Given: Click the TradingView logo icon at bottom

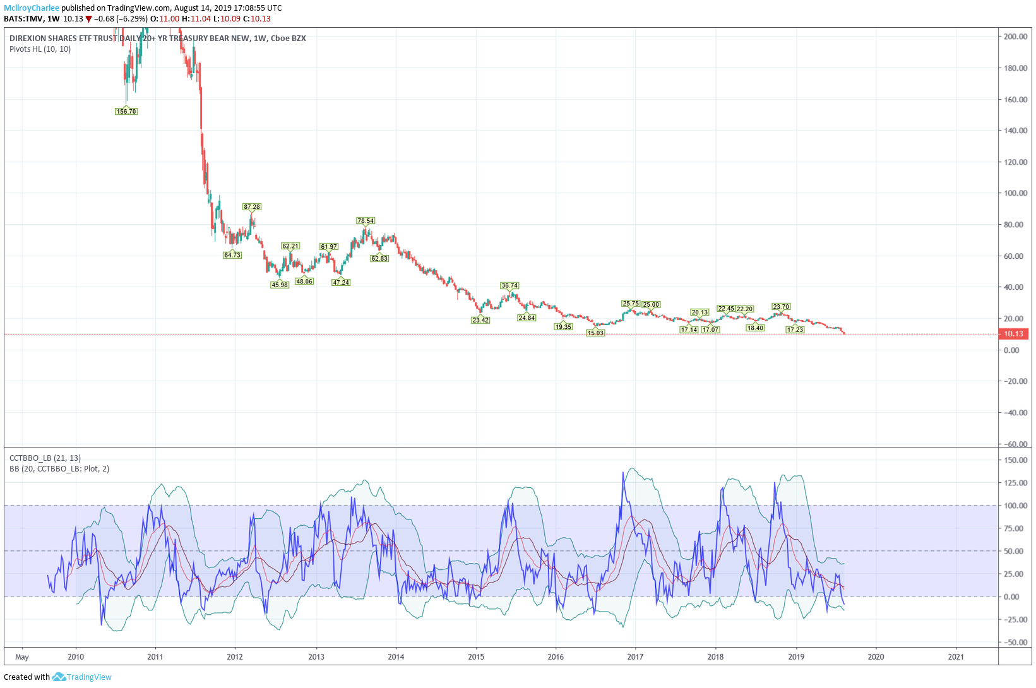Looking at the screenshot, I should point(59,677).
